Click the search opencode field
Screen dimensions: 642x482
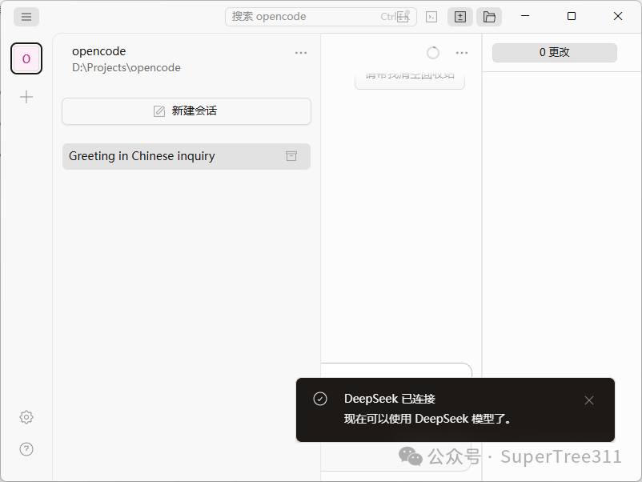(x=320, y=17)
